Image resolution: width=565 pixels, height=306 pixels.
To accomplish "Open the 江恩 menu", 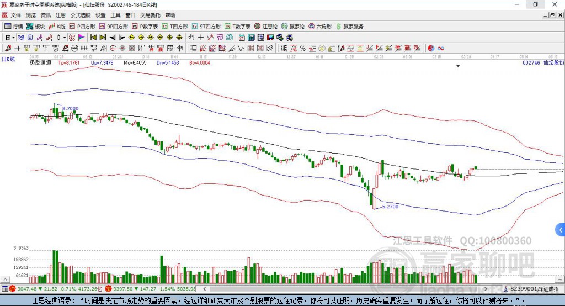I will point(61,15).
